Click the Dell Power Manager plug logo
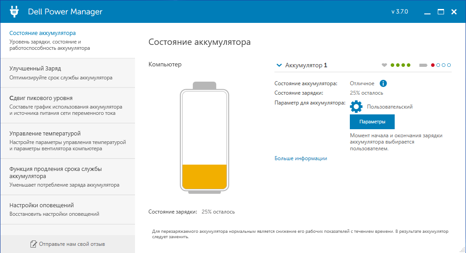The height and width of the screenshot is (253, 466). 14,12
